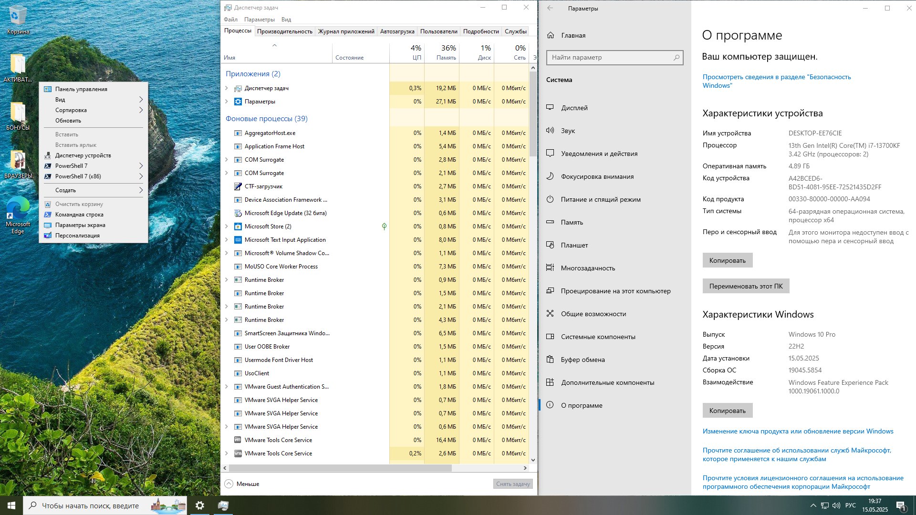Open PowerShell 7 (x86) submenu
The image size is (916, 515).
point(94,176)
